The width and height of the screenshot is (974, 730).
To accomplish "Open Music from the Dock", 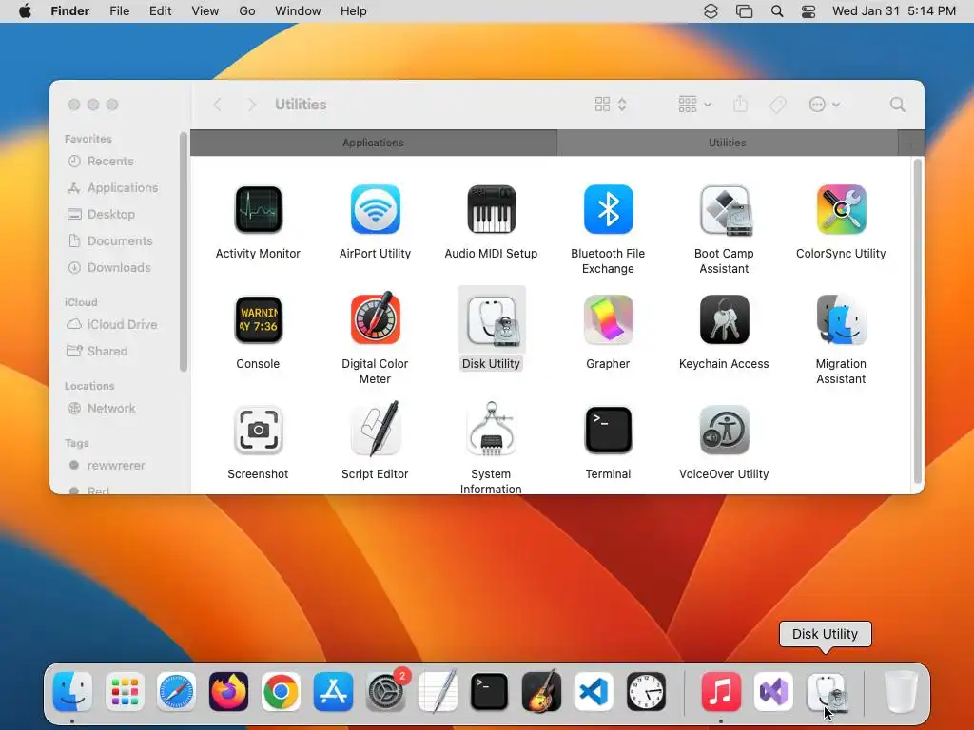I will pyautogui.click(x=721, y=692).
